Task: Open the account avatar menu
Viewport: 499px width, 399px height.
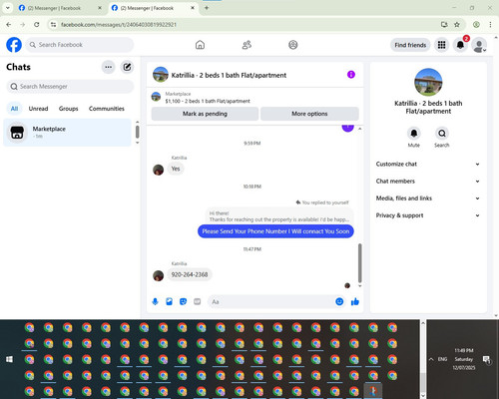Action: click(x=479, y=45)
